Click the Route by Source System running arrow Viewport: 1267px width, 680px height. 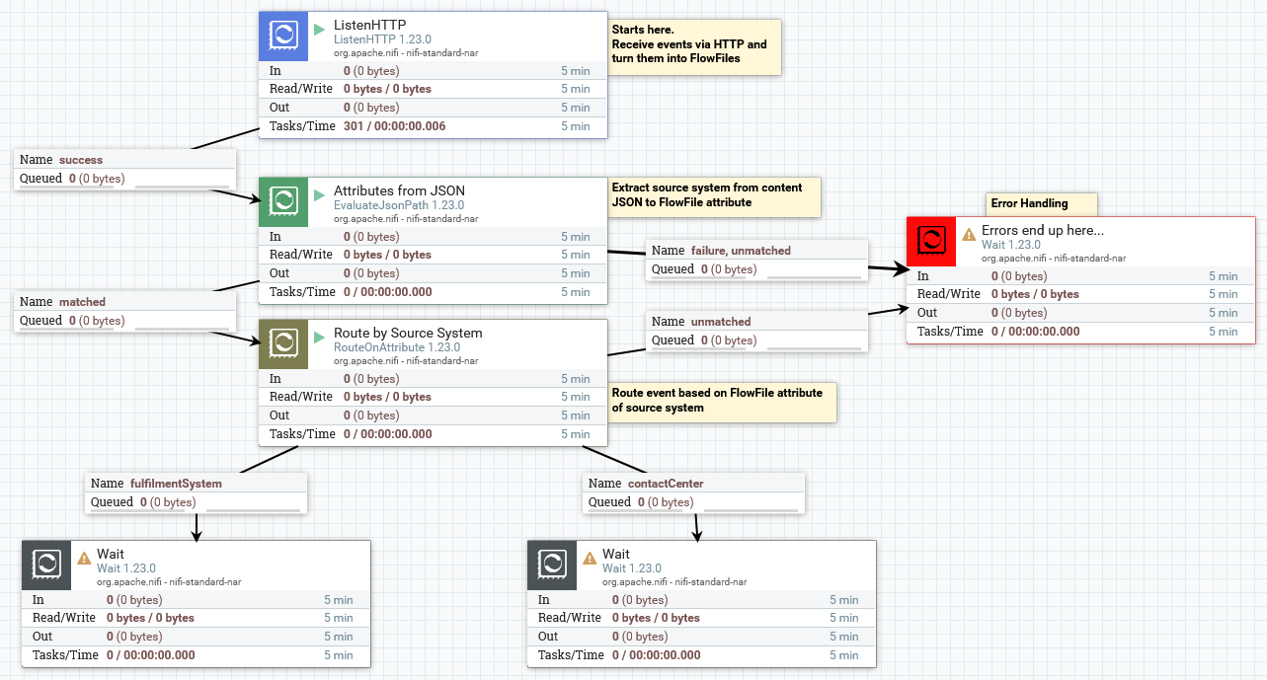pos(319,338)
